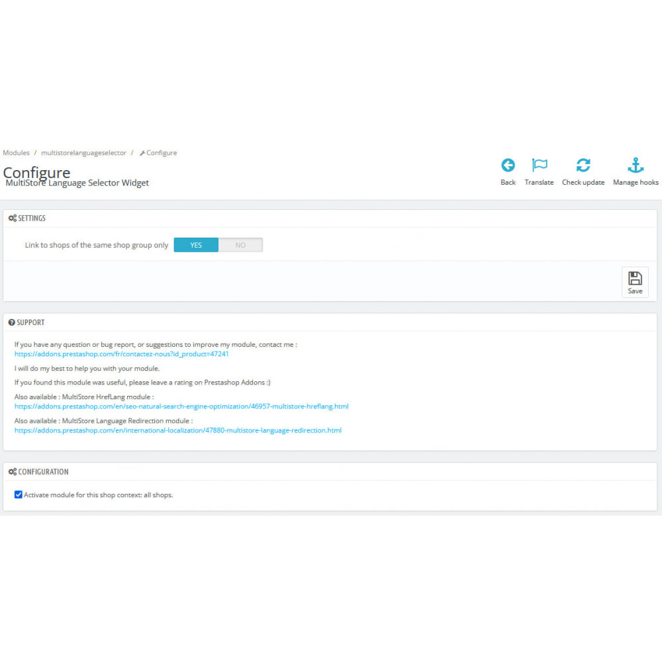662x662 pixels.
Task: Click the CONFIGURATION panel heading
Action: click(43, 471)
